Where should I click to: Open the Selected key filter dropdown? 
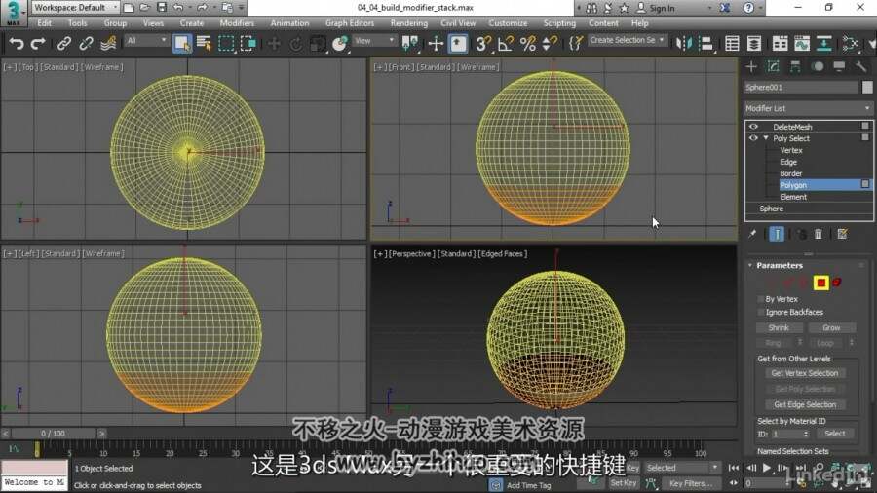click(682, 468)
